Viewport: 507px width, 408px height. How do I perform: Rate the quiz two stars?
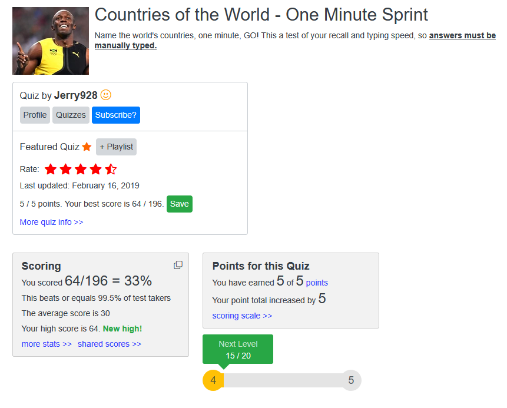(x=65, y=169)
